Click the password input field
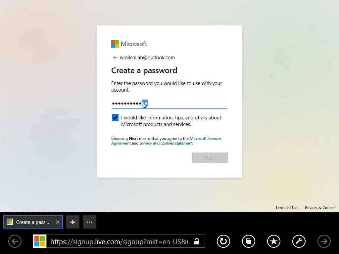The width and height of the screenshot is (339, 254). coord(169,104)
